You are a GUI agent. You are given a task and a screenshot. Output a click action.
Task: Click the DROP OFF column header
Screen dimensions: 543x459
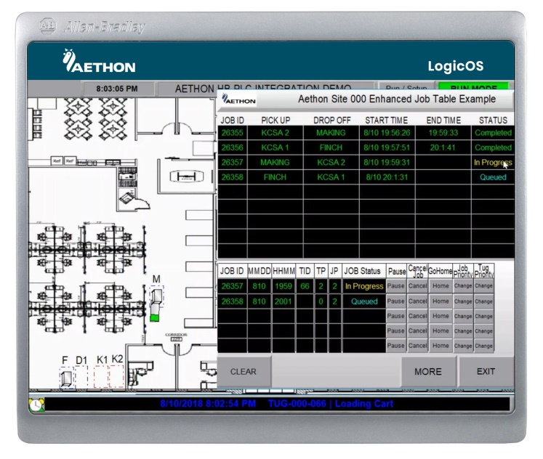point(331,121)
